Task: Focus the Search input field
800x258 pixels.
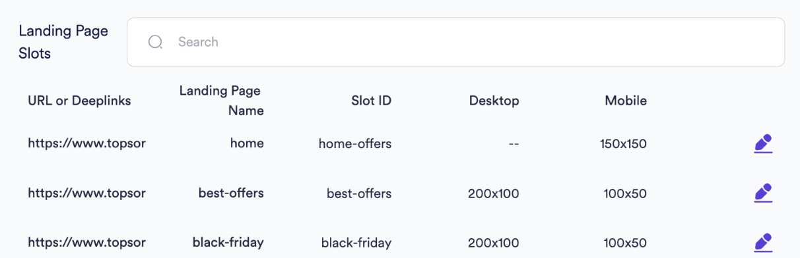Action: point(455,42)
